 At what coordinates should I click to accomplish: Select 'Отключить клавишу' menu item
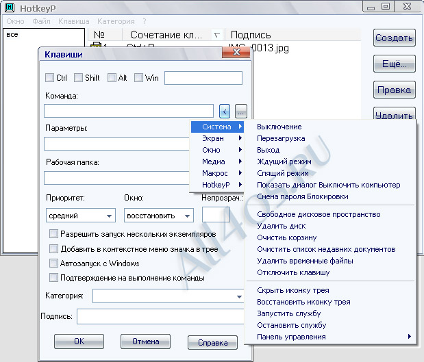click(x=330, y=272)
